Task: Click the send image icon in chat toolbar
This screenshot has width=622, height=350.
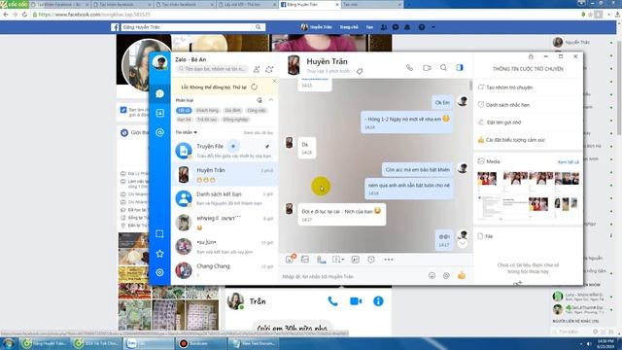Action: pyautogui.click(x=304, y=260)
